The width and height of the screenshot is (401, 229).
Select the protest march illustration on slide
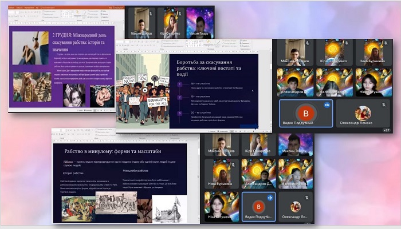click(143, 91)
